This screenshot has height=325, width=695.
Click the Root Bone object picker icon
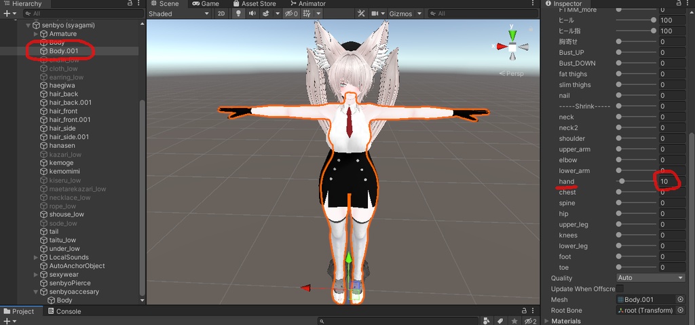point(681,310)
